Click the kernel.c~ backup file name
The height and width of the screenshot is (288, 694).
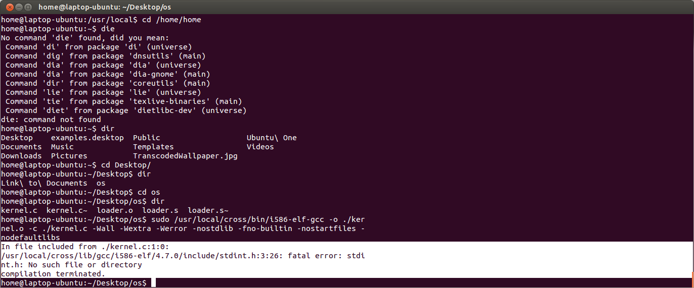click(x=67, y=210)
